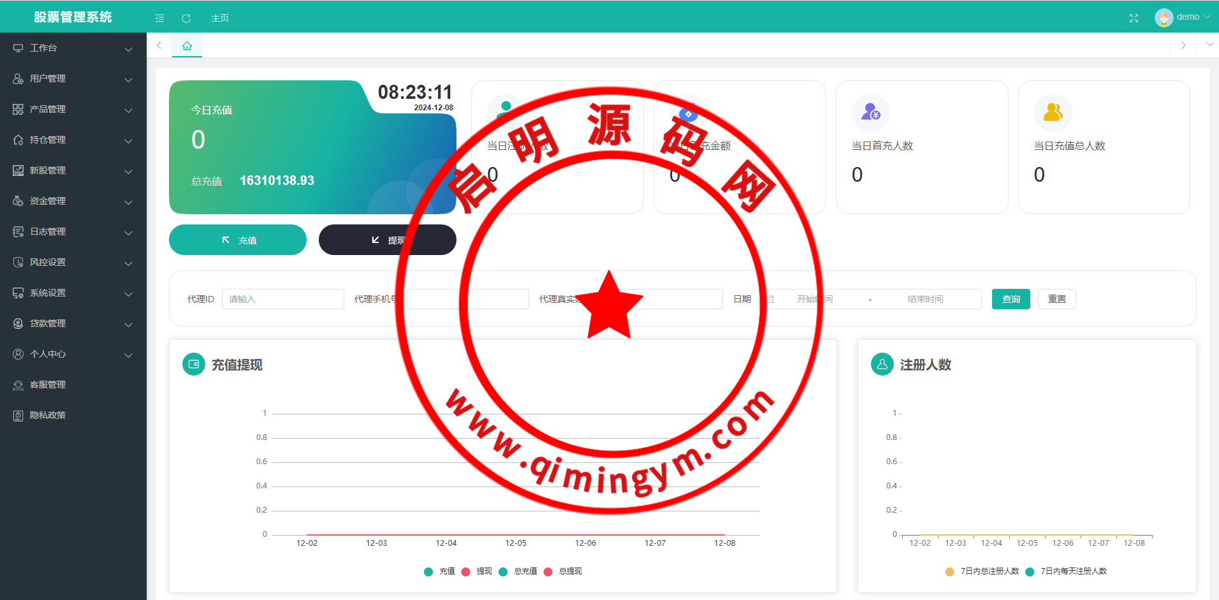Screen dimensions: 1219x600
Task: Click the refresh icon in top bar
Action: 186,18
